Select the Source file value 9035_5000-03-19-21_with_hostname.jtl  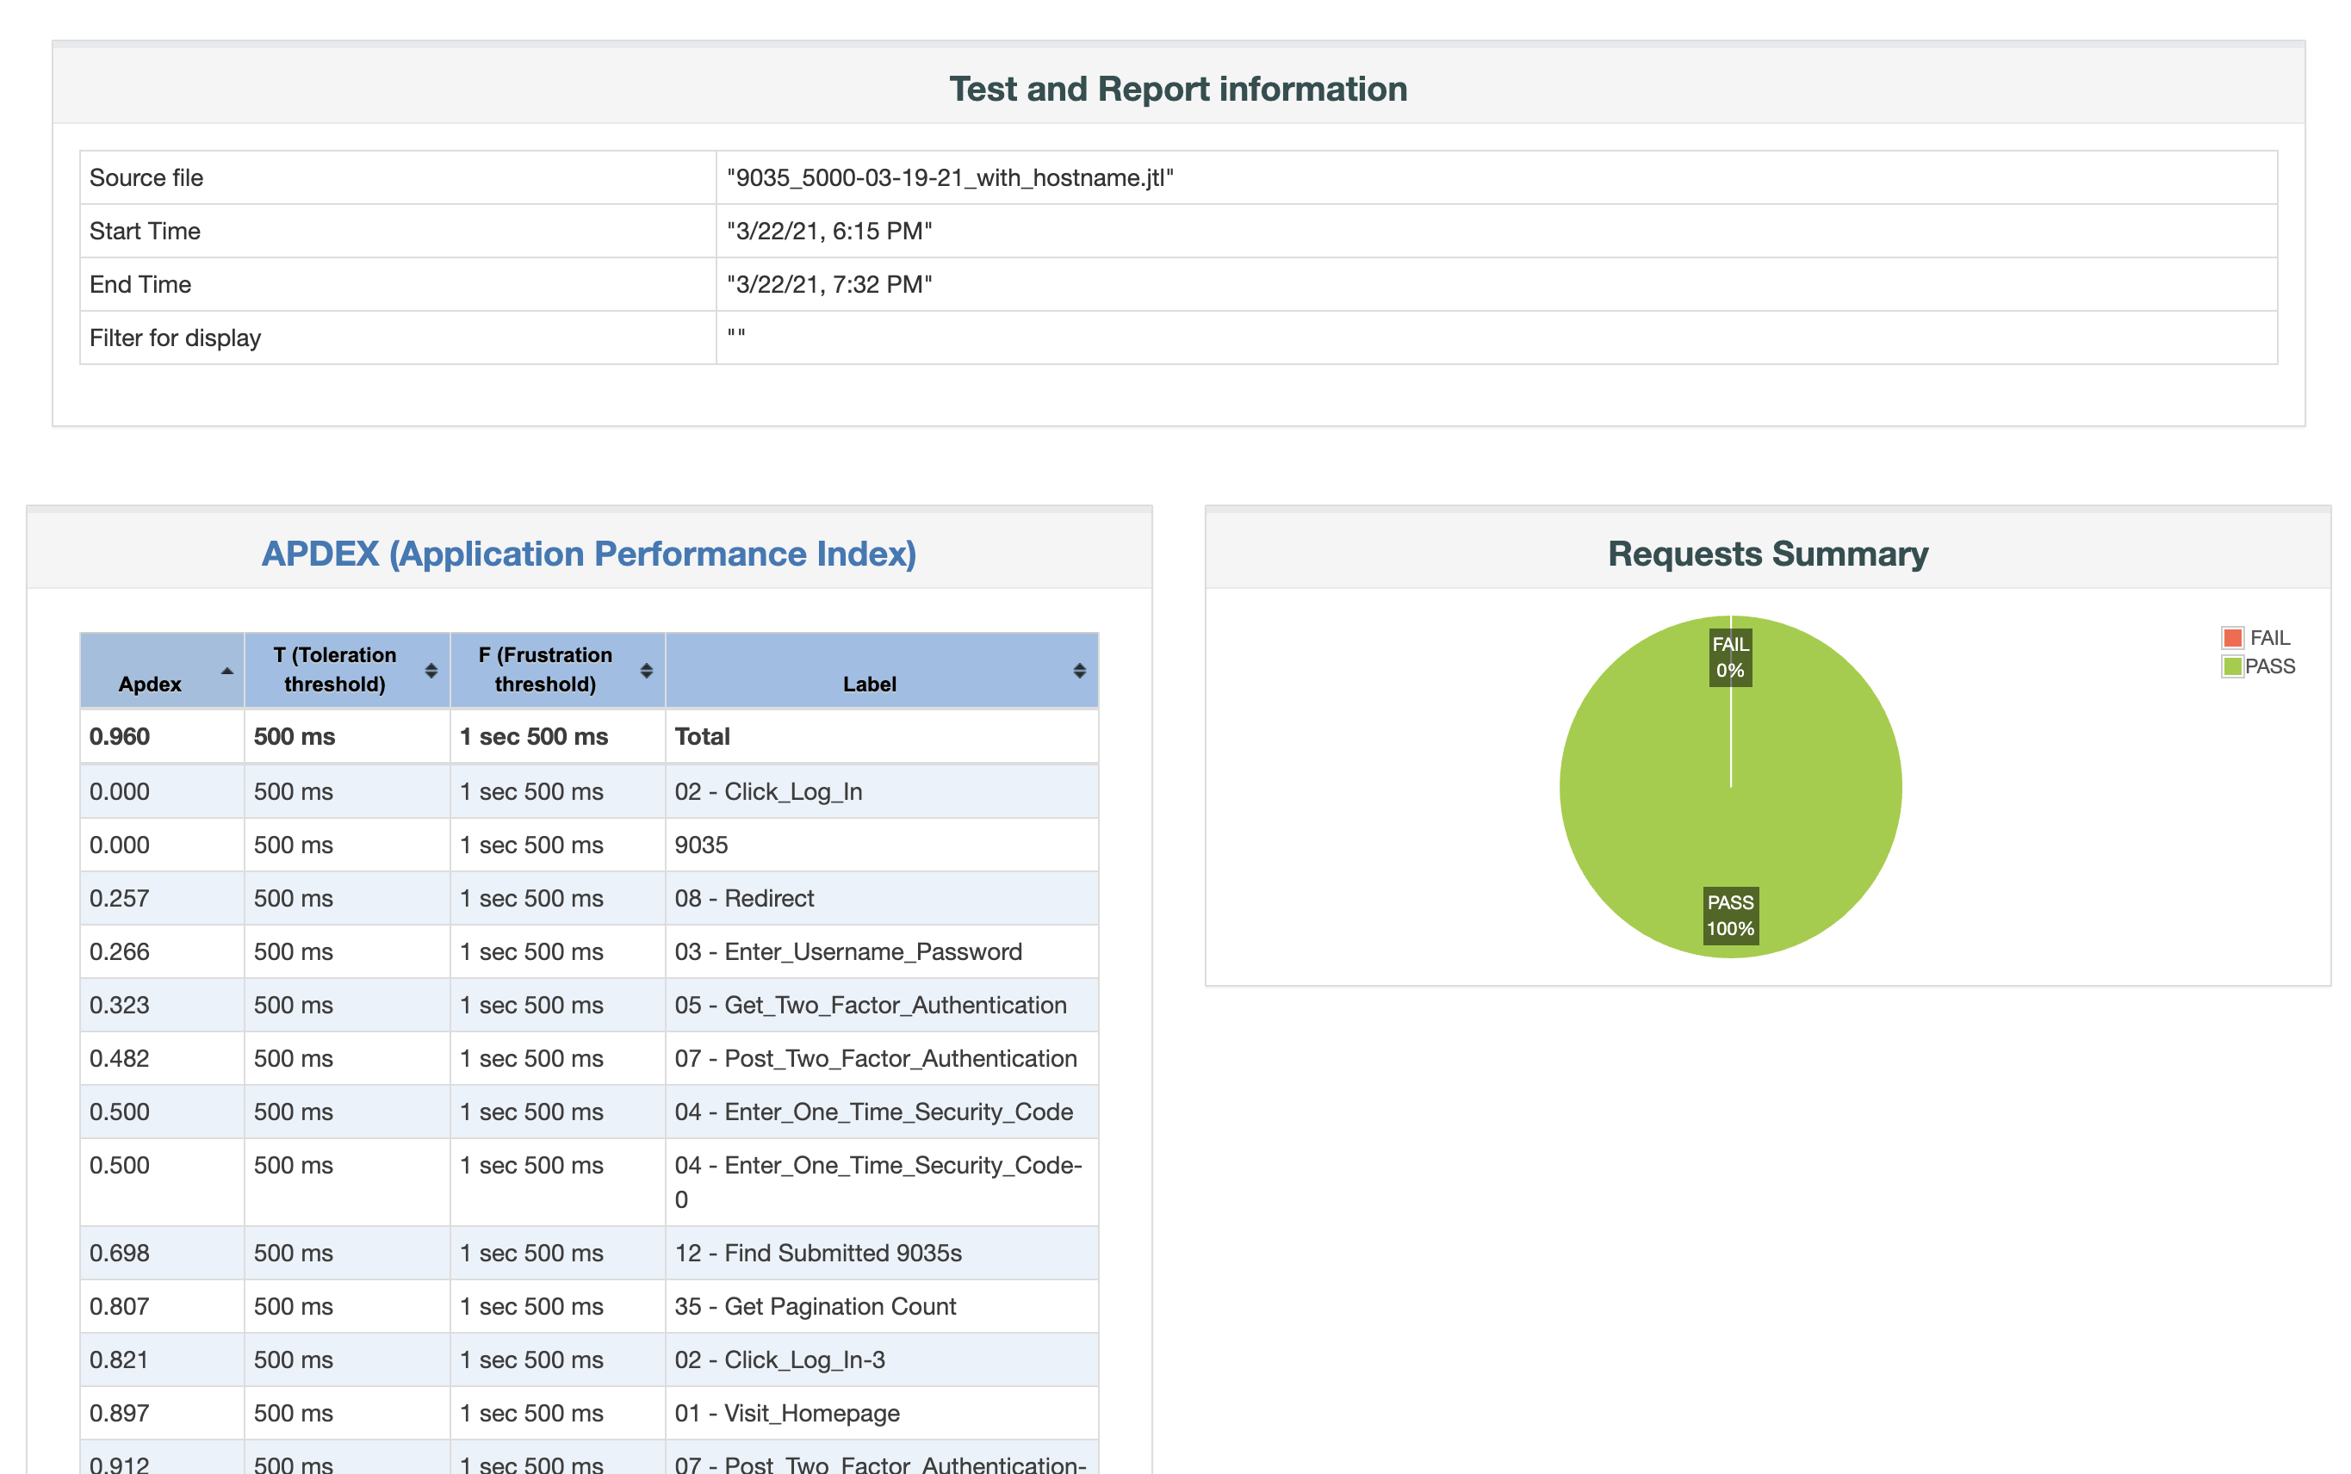click(x=950, y=177)
